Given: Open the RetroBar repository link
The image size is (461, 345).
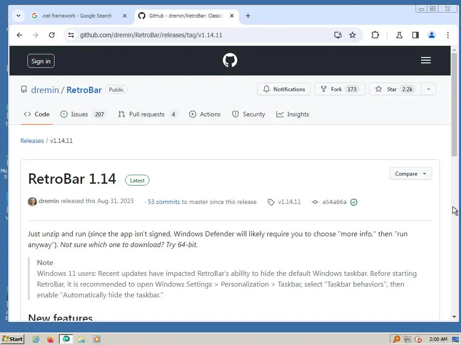Looking at the screenshot, I should tap(84, 90).
